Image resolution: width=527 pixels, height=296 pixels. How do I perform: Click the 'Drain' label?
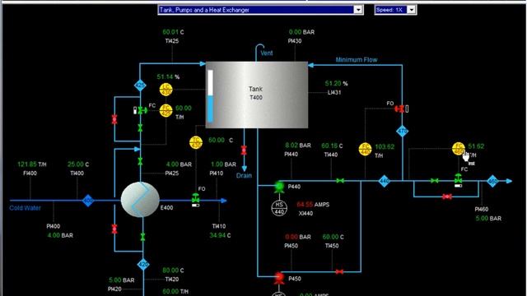click(244, 175)
